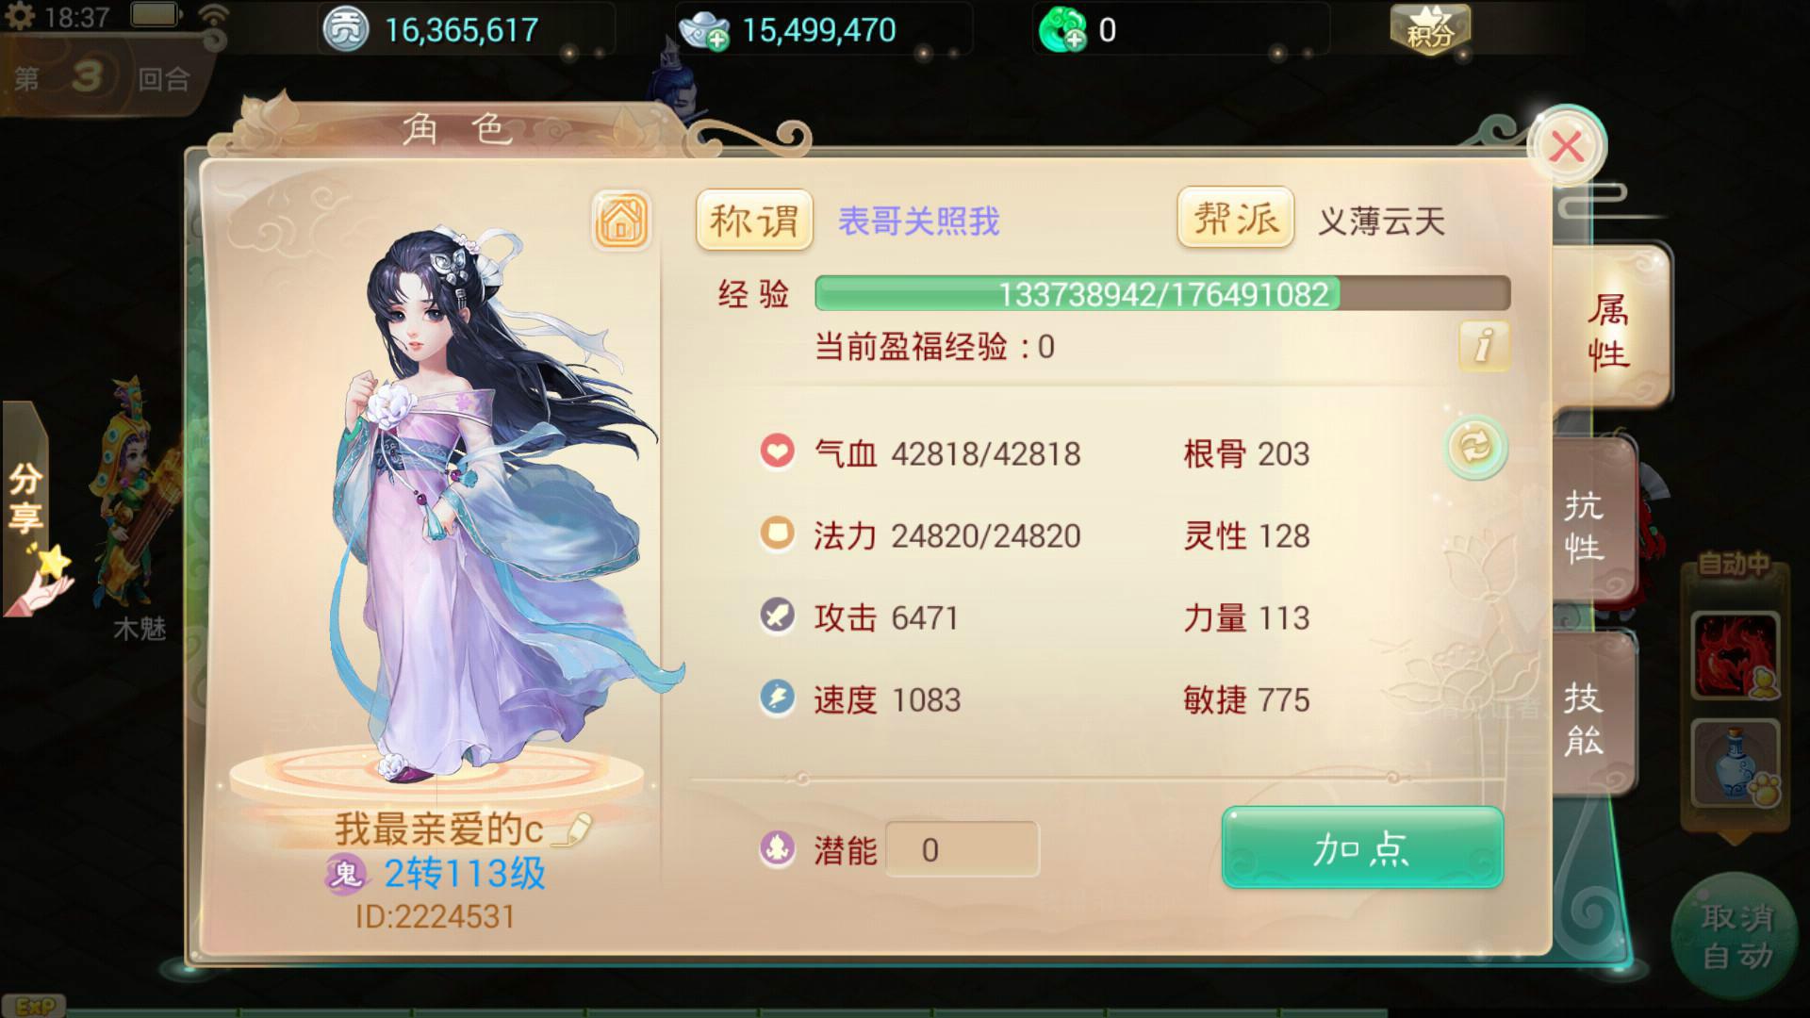This screenshot has height=1018, width=1810.
Task: Click the 经验 experience progress bar
Action: click(x=1162, y=293)
